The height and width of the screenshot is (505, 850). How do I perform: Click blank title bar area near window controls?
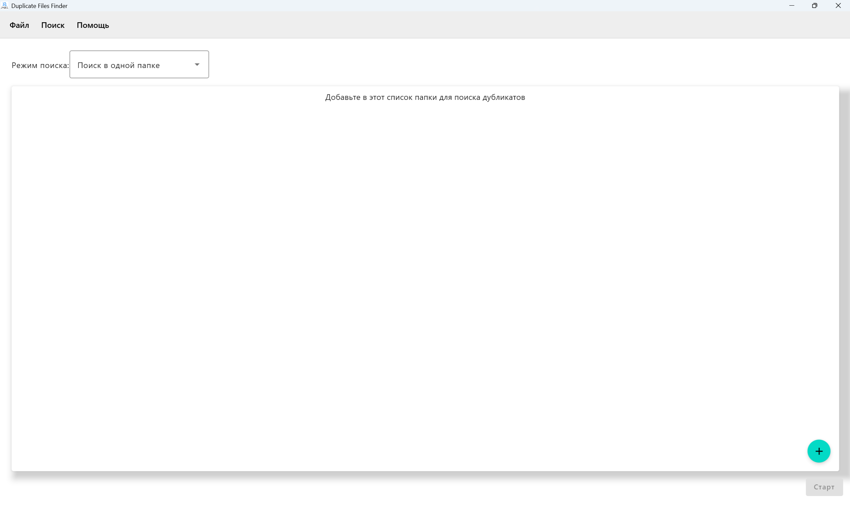[x=715, y=5]
